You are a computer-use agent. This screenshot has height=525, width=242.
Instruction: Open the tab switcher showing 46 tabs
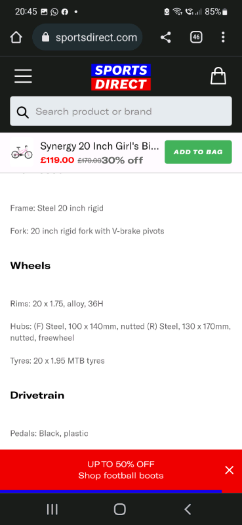tap(196, 37)
